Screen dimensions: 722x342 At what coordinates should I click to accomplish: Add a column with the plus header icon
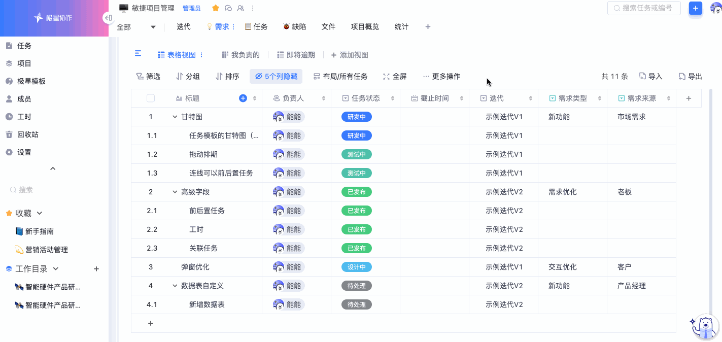[689, 98]
